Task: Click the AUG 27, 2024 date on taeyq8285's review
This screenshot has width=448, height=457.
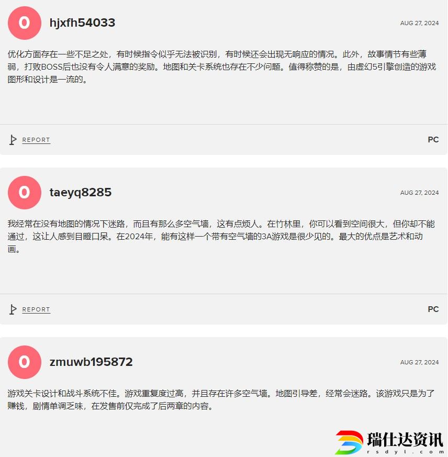Action: pyautogui.click(x=419, y=193)
